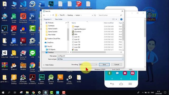Viewport: 169px width, 95px height.
Task: Collapse with Hide Folders
Action: pyautogui.click(x=48, y=65)
